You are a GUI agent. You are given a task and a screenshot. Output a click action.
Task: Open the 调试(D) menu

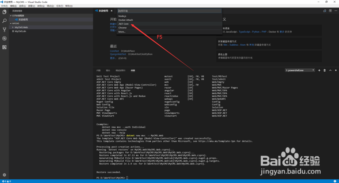pos(51,6)
